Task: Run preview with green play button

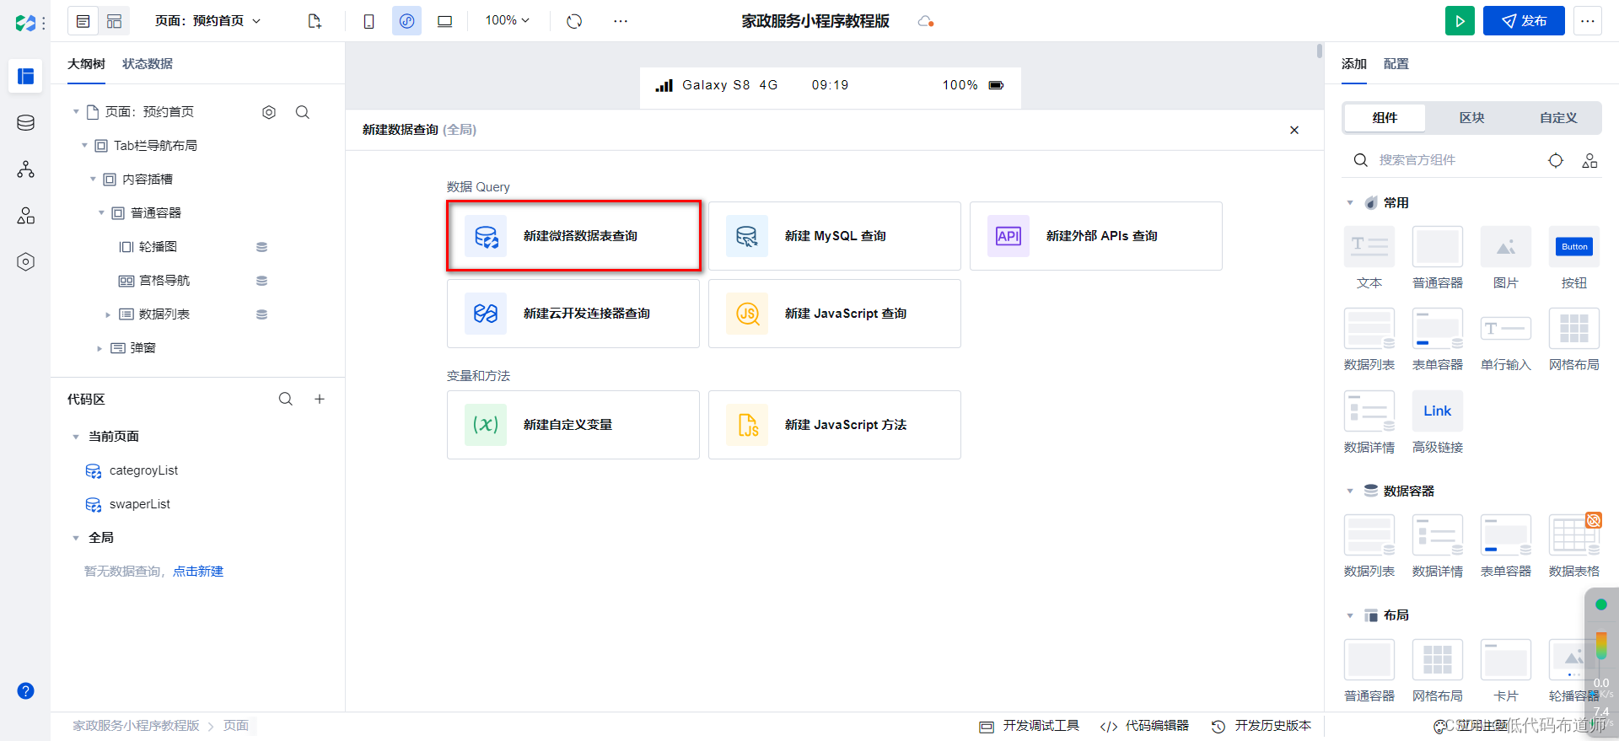Action: click(x=1460, y=21)
